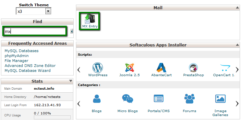Viewport: 241px width, 120px height.
Task: Click the Categories : section label
Action: tap(89, 85)
